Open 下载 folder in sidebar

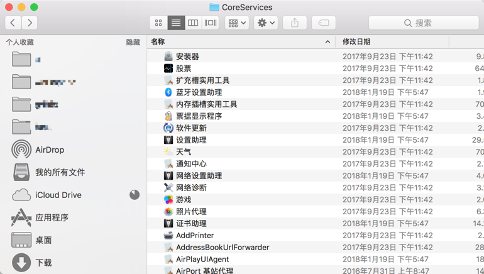click(x=43, y=263)
